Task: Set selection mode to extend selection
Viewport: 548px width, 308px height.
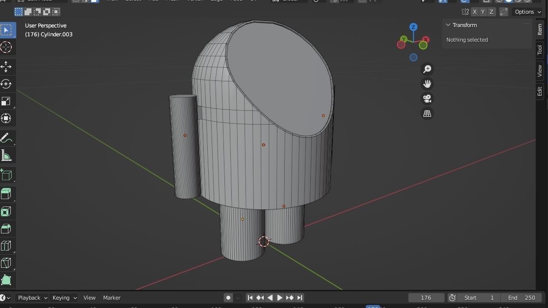Action: pos(28,12)
